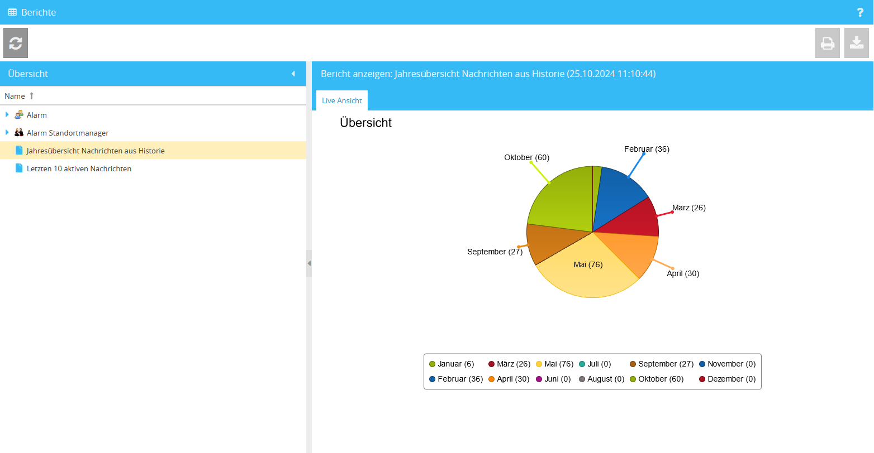
Task: Click the April (30) chart label
Action: 683,273
